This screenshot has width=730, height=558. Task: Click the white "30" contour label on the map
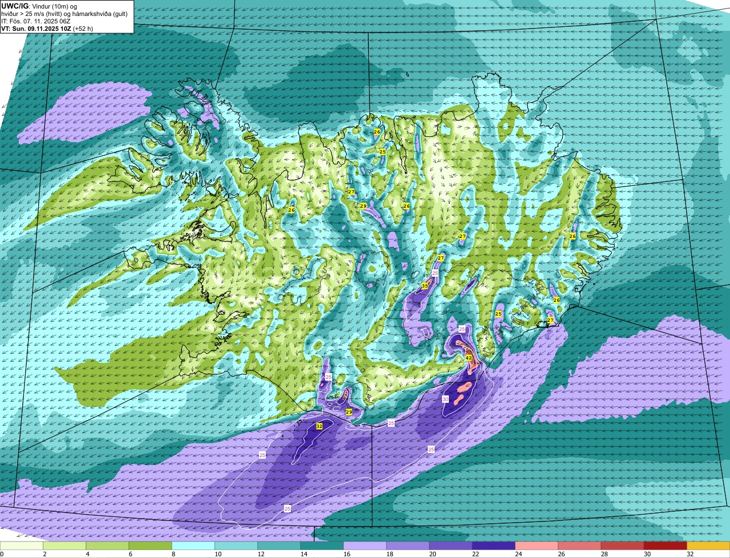click(445, 399)
